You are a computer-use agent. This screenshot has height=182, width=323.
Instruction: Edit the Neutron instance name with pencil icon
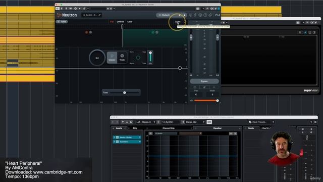99,15
